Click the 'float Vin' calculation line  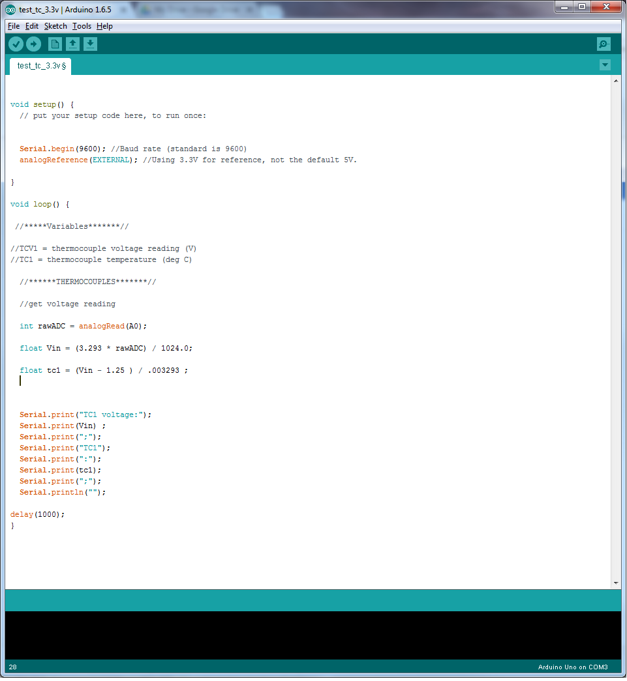[106, 348]
